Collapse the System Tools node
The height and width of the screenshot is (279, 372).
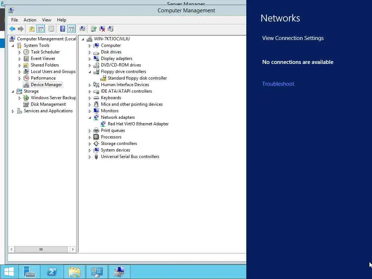[13, 45]
